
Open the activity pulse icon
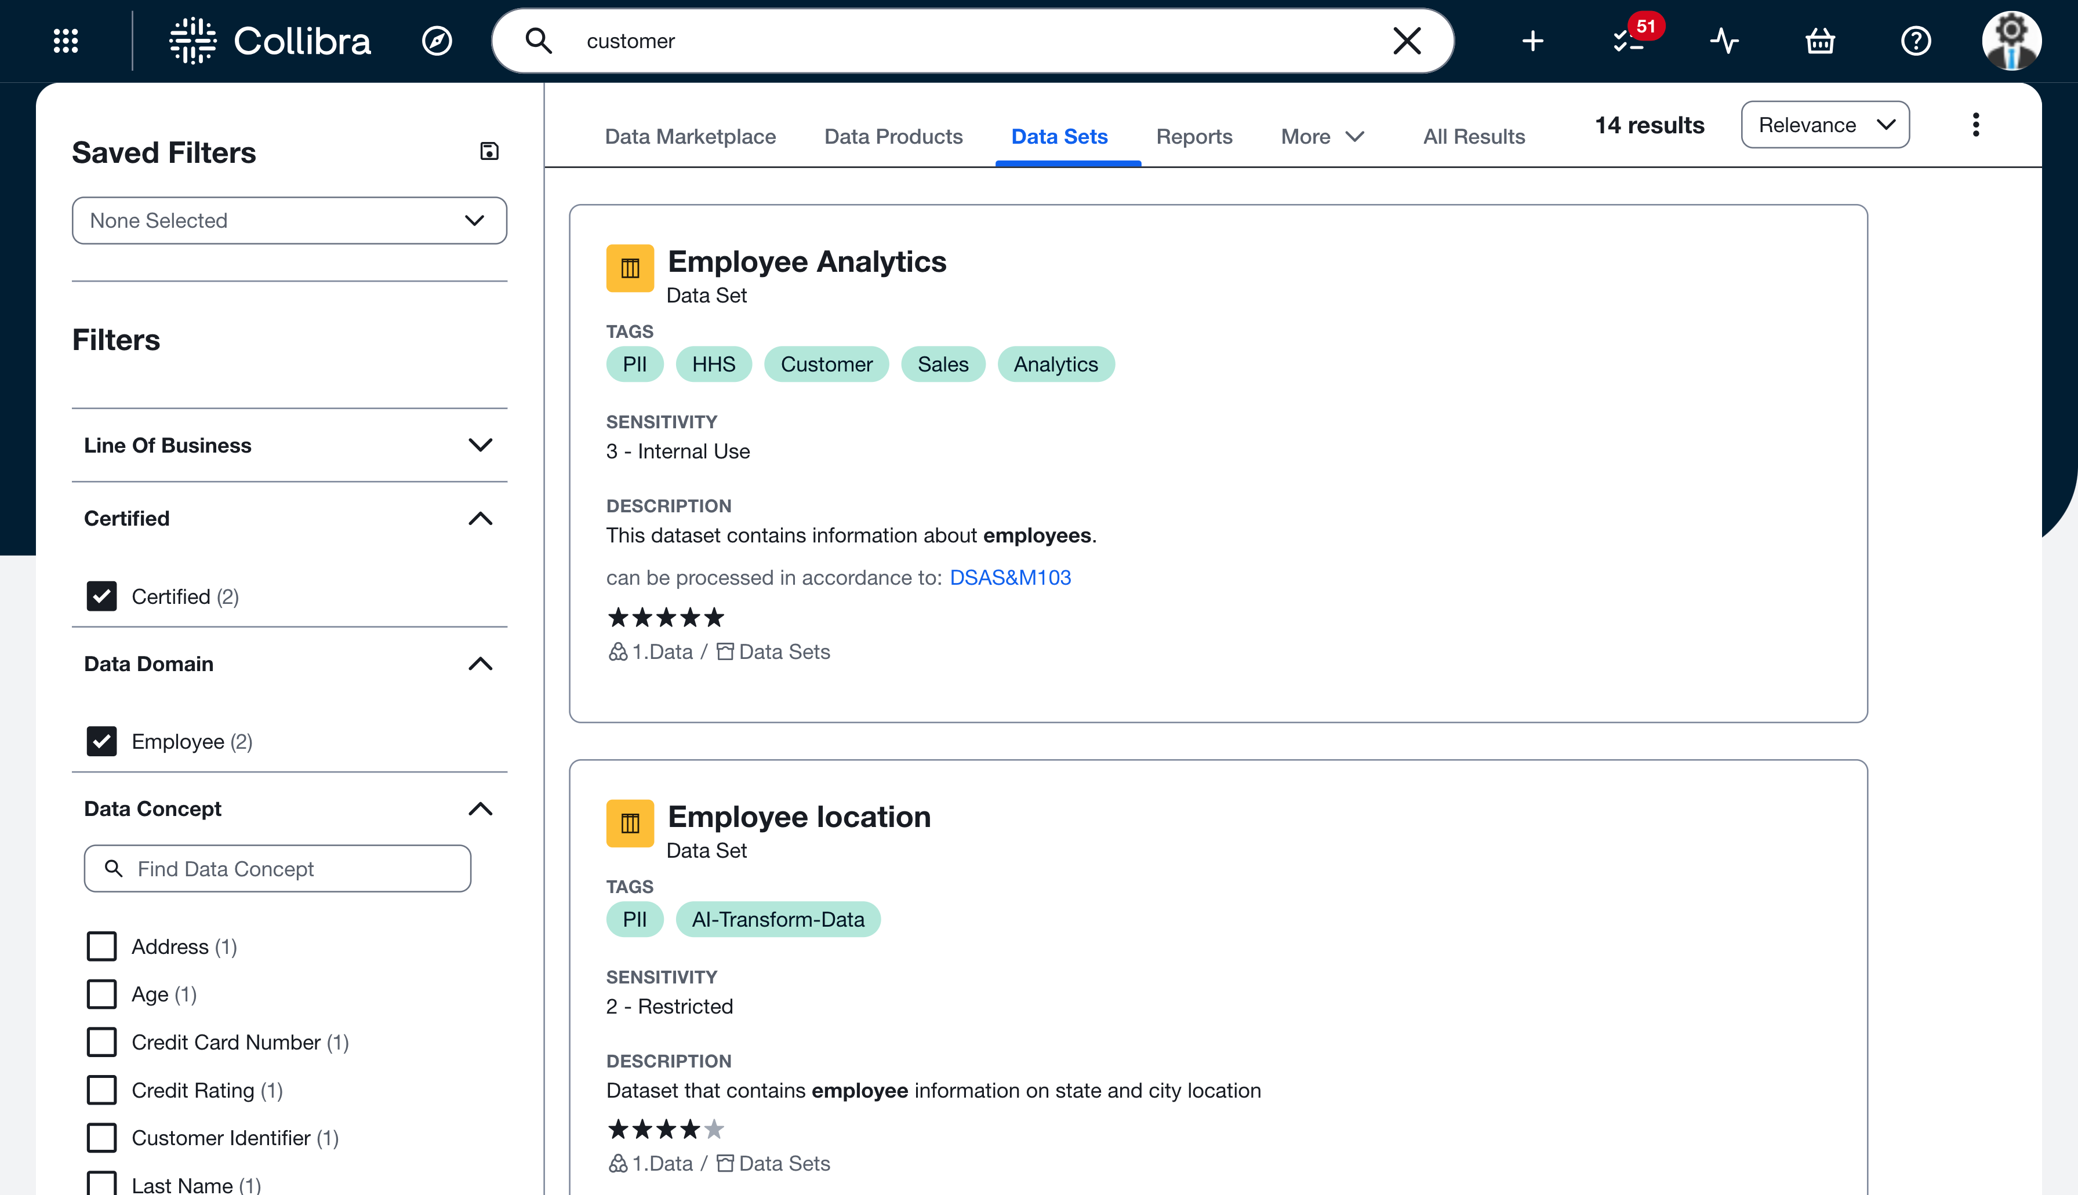(x=1724, y=40)
